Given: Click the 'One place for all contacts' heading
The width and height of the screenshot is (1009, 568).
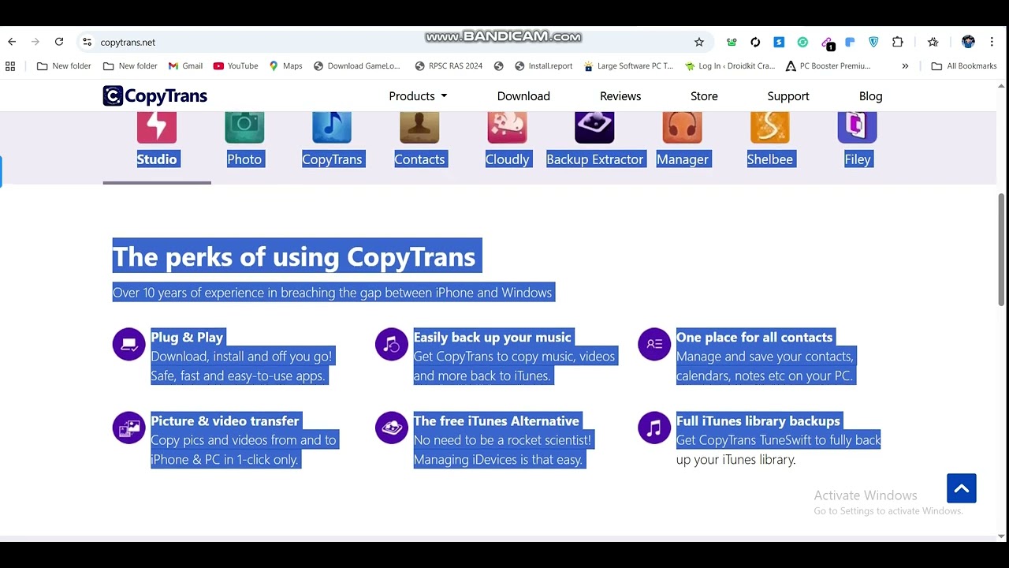Looking at the screenshot, I should pos(754,338).
